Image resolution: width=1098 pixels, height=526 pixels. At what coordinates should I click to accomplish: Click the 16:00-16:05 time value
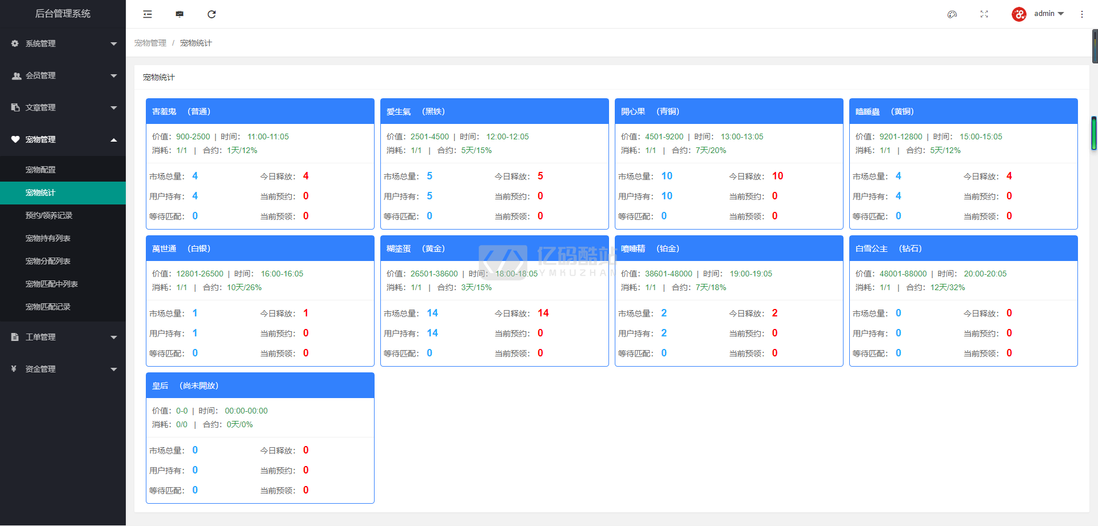[x=282, y=274]
